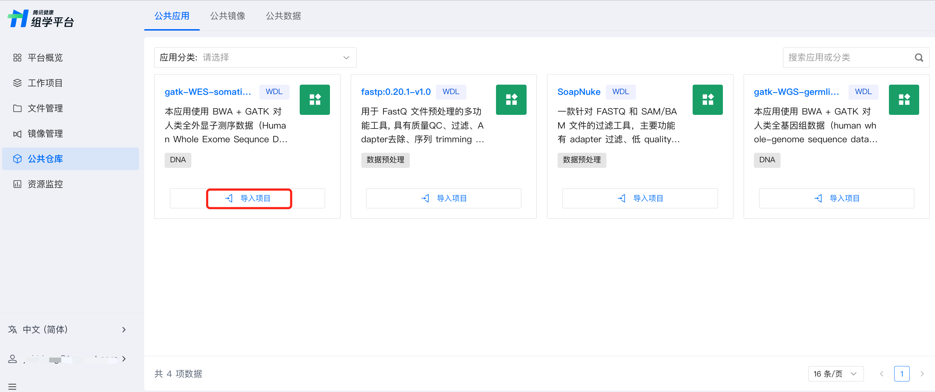Click the Tencent Health 组学平台 logo
Viewport: 935px width, 392px height.
pos(41,19)
